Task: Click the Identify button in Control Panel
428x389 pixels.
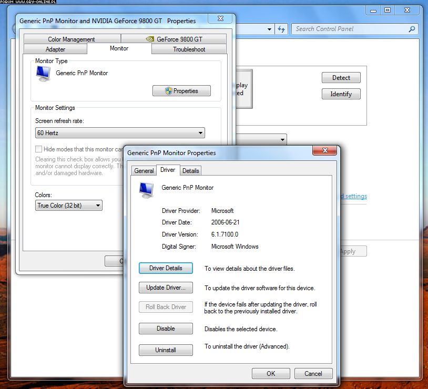Action: tap(341, 94)
